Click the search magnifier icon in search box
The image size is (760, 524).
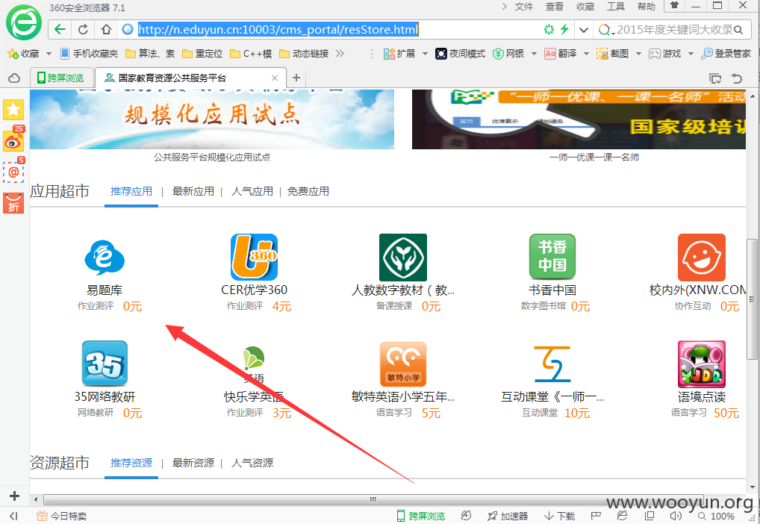738,30
